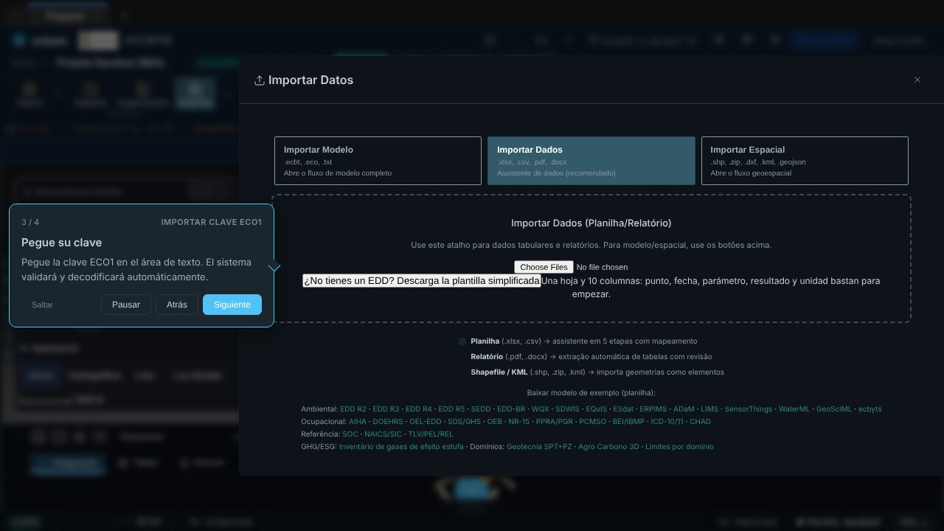This screenshot has height=531, width=944.
Task: Close the Importar Datos dialog
Action: (917, 80)
